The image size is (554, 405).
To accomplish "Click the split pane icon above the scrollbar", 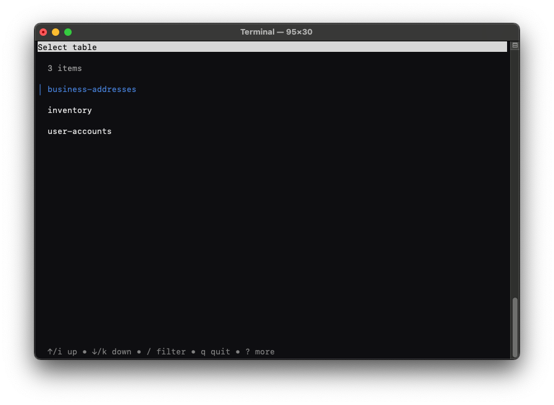I will click(x=514, y=46).
